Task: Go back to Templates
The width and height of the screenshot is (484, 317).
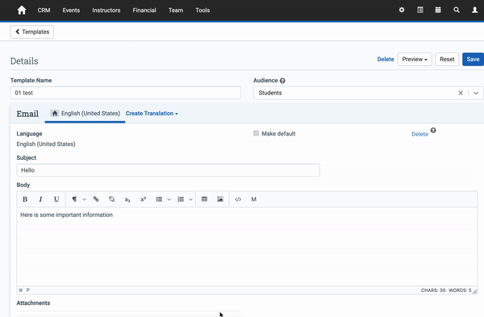Action: 32,31
